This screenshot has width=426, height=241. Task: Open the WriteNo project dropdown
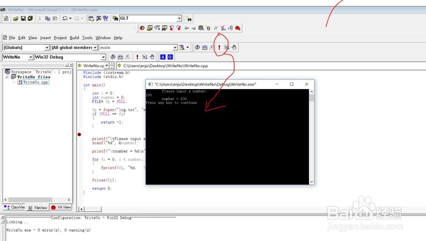pos(30,57)
